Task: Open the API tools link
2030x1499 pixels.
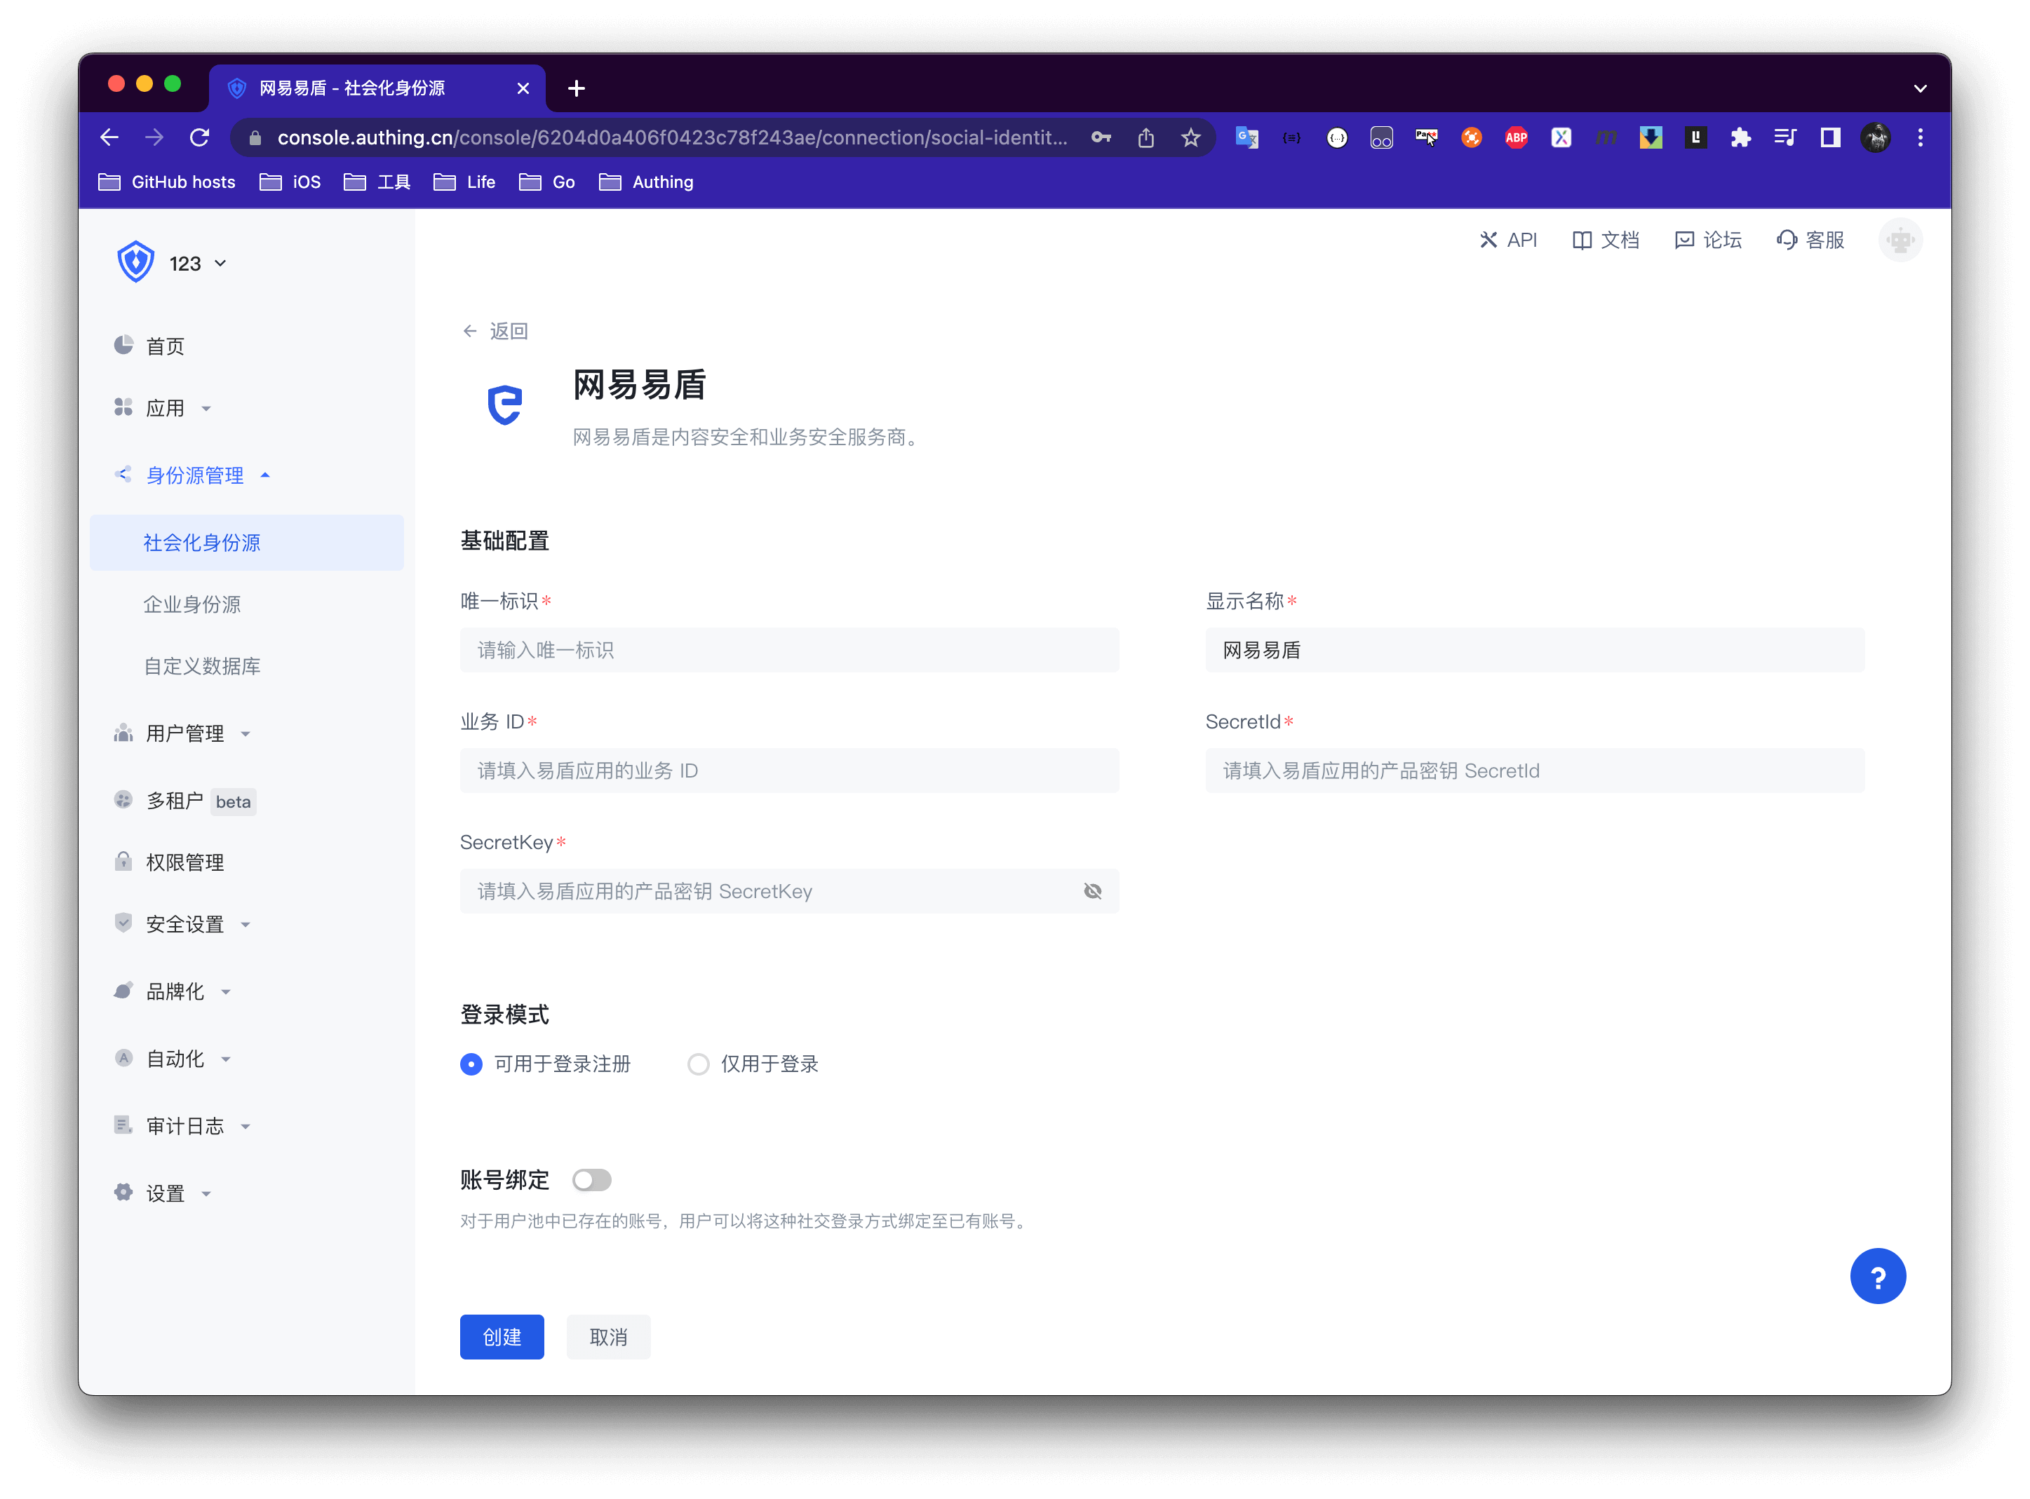Action: 1508,240
